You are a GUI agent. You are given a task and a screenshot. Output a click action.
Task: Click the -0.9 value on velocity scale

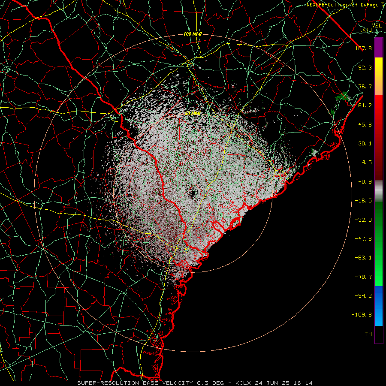[x=365, y=182]
